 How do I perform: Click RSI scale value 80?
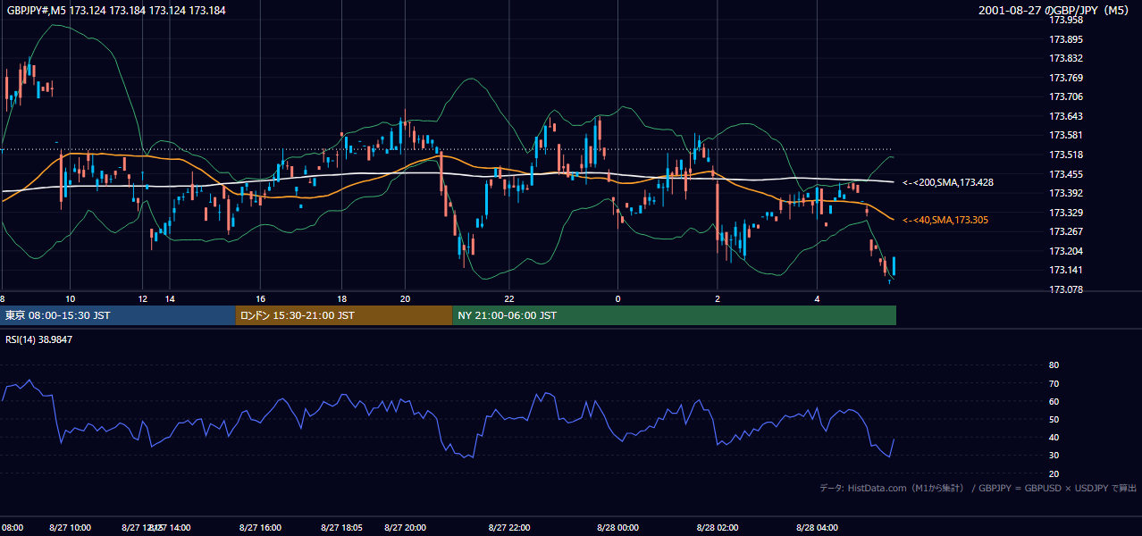1054,365
